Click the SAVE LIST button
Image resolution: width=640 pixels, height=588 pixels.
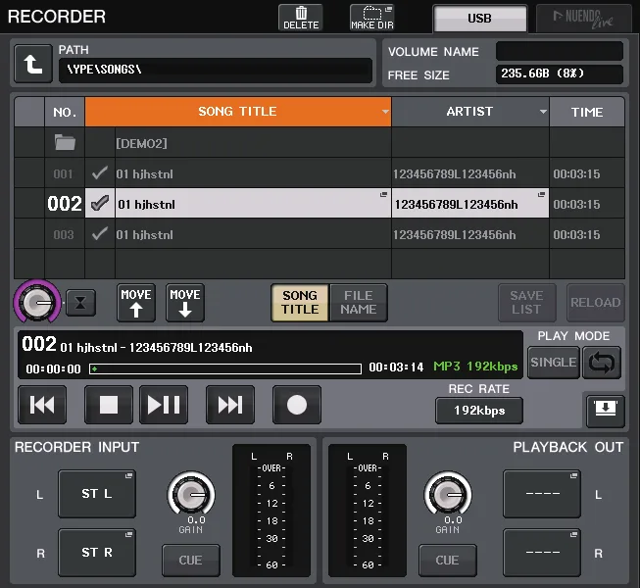527,303
